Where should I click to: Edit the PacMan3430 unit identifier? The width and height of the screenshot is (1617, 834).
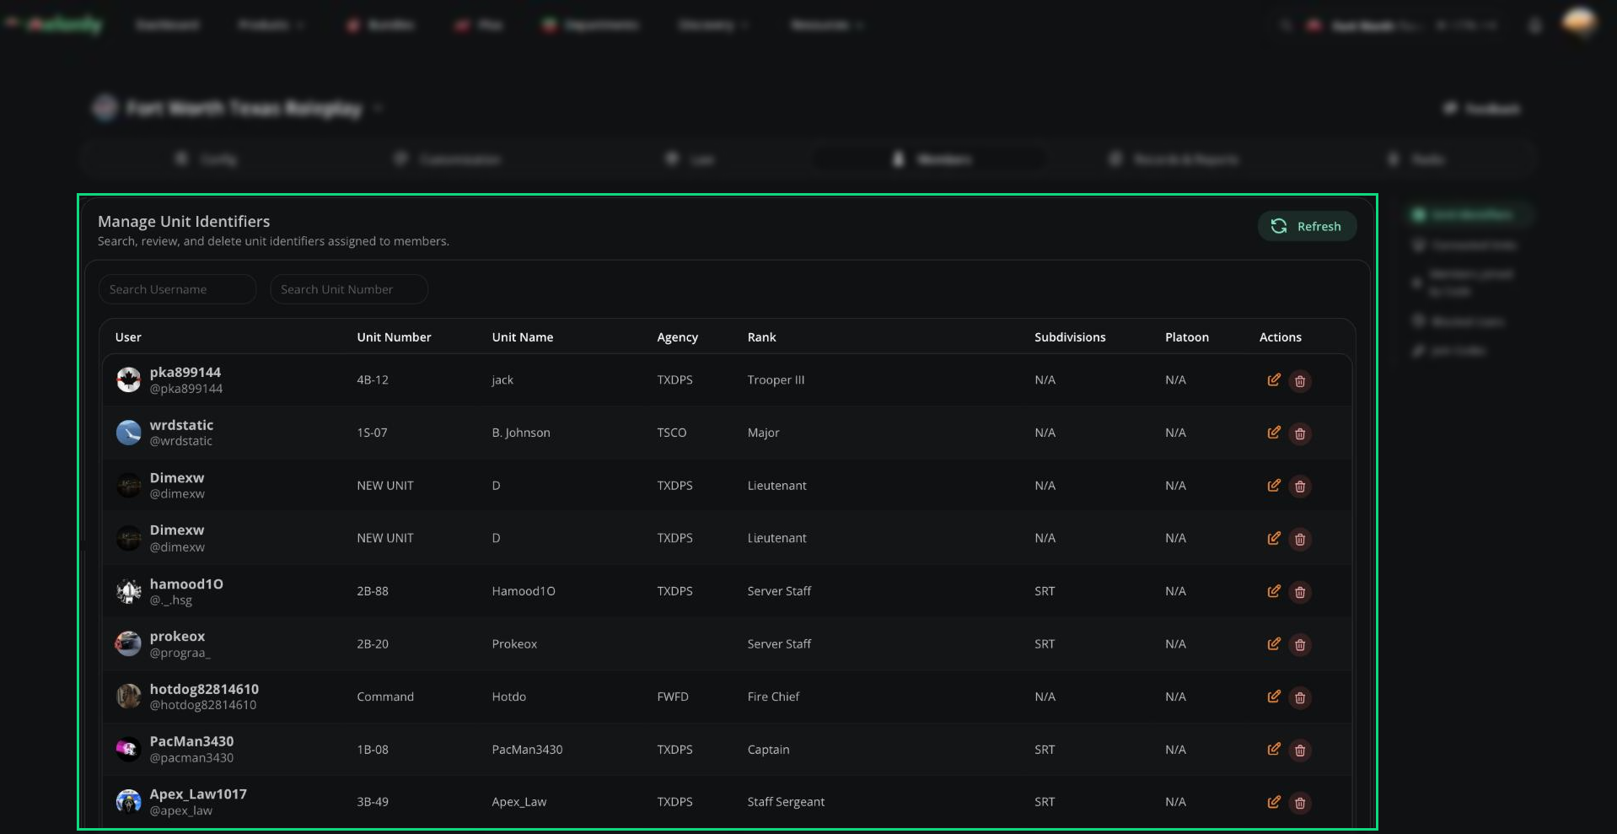coord(1274,749)
